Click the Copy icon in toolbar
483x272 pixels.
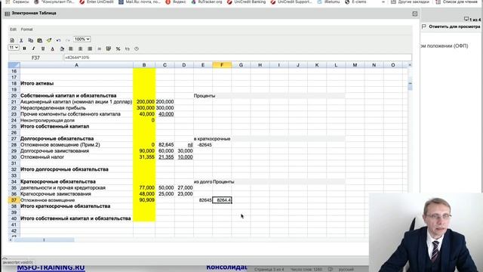tap(30, 40)
